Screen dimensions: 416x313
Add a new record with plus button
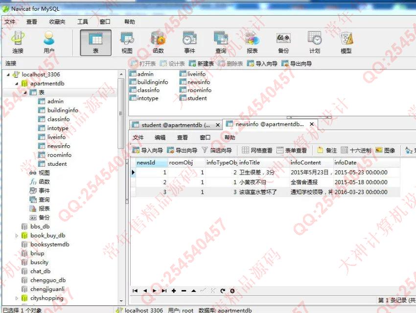(x=174, y=291)
